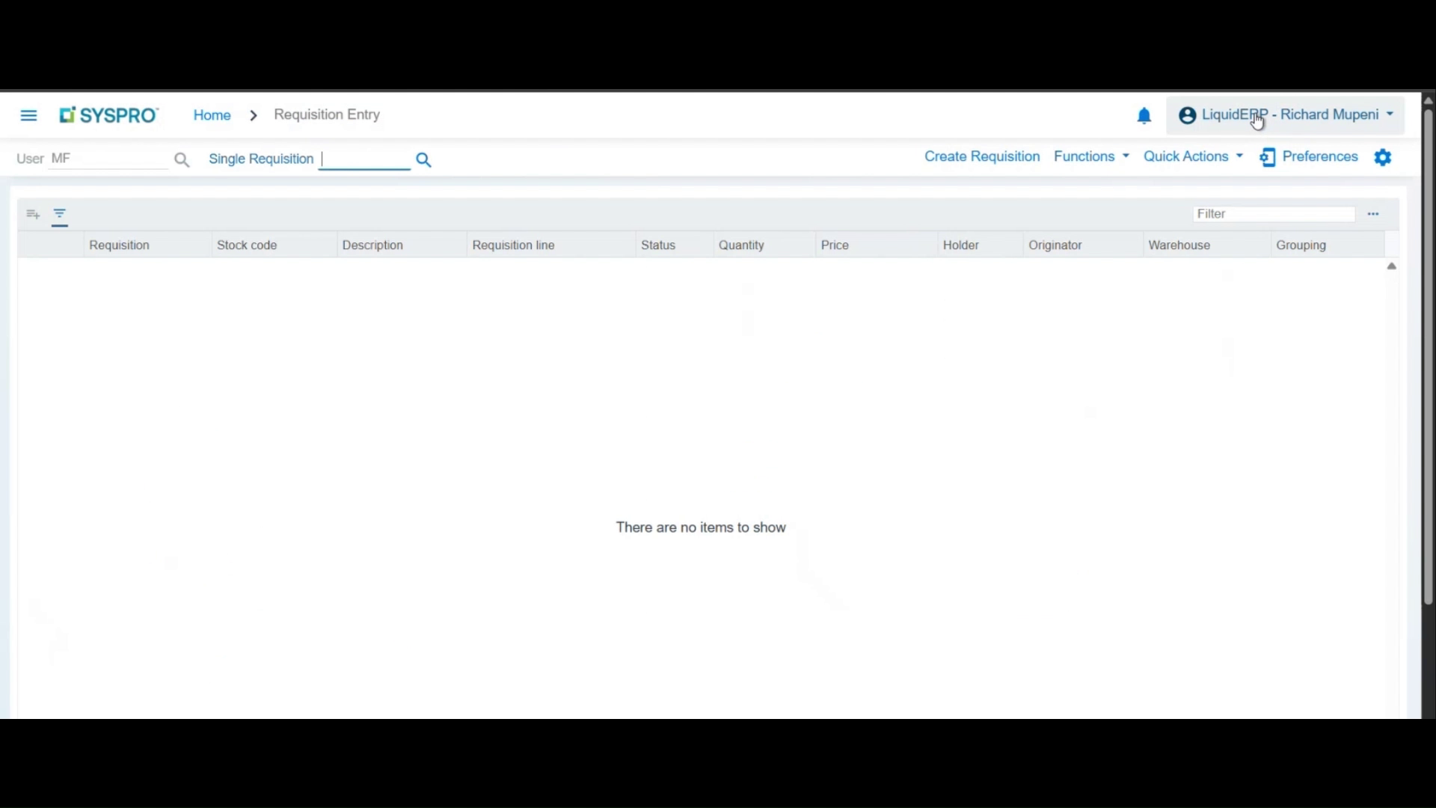
Task: Expand the Functions dropdown
Action: pyautogui.click(x=1091, y=156)
